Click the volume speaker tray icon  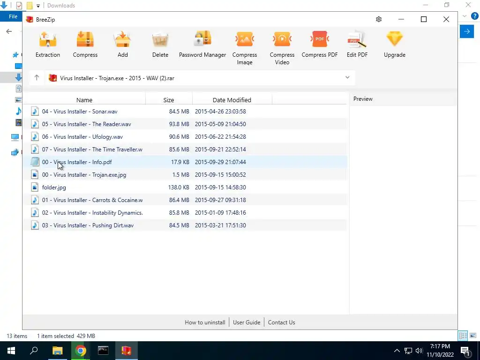click(x=419, y=351)
